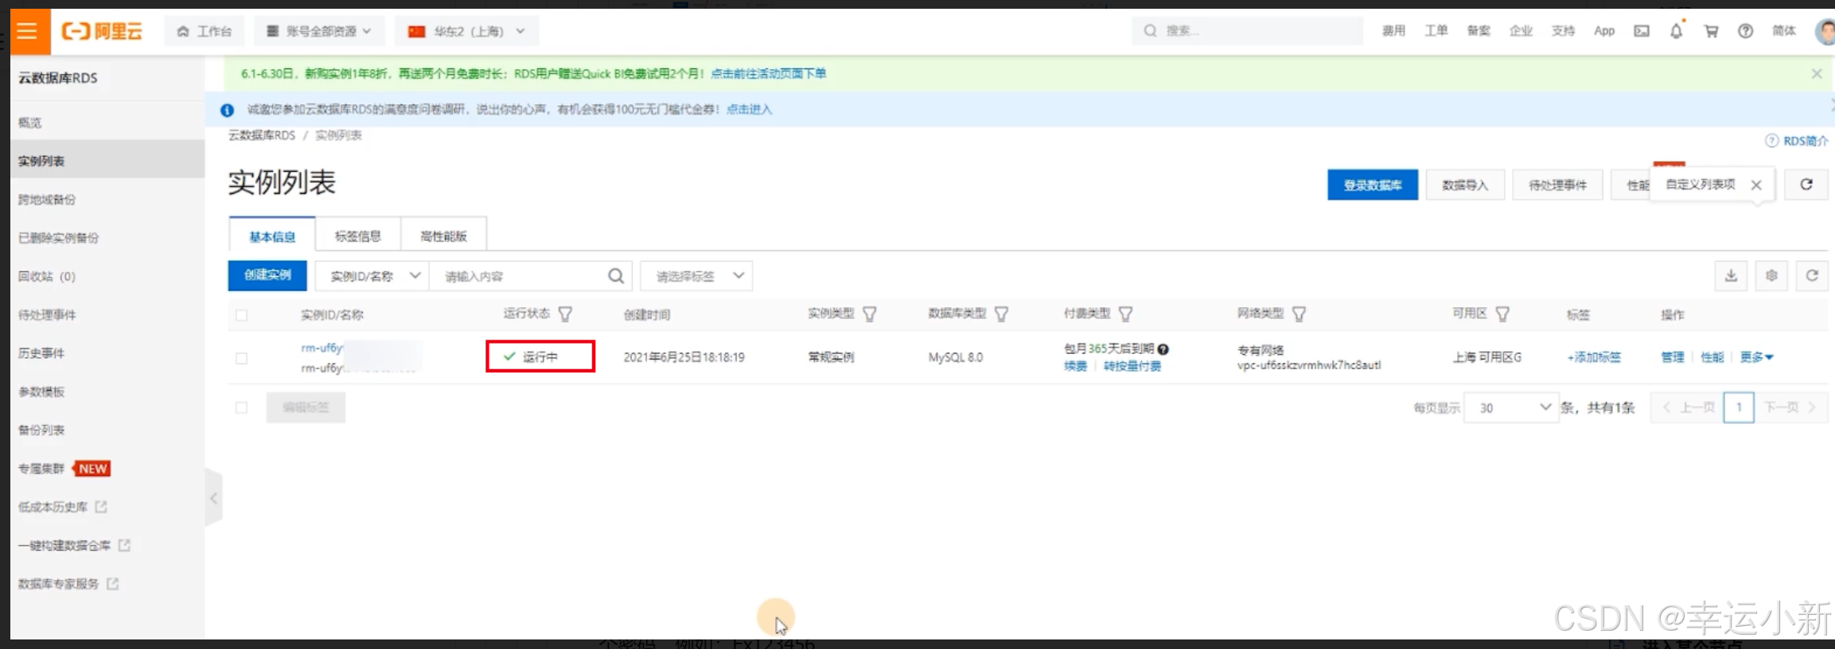Export instance list with download icon
Image resolution: width=1835 pixels, height=649 pixels.
click(x=1731, y=276)
